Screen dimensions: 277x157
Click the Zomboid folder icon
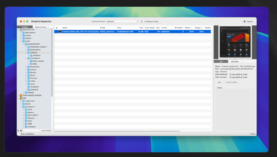29,90
